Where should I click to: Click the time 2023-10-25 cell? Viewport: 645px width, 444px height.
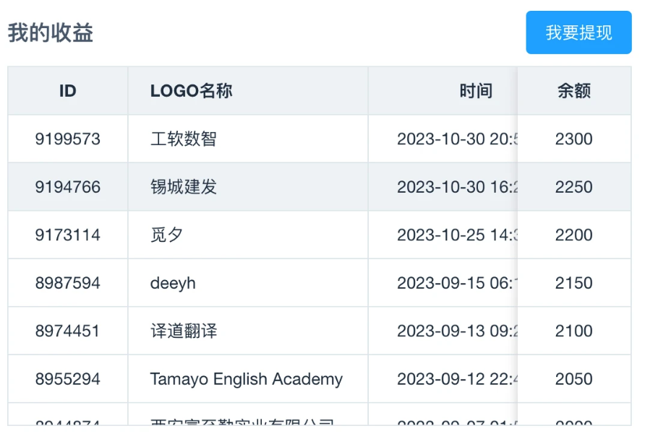click(x=457, y=235)
